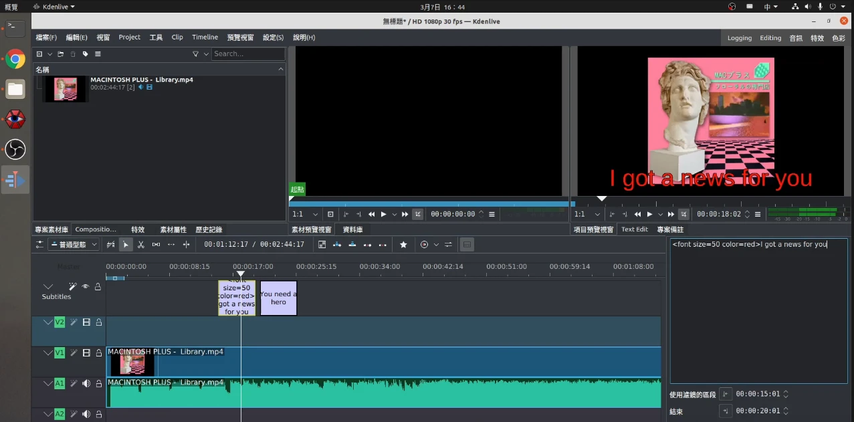
Task: Open the effects wand on V1 track
Action: click(74, 353)
